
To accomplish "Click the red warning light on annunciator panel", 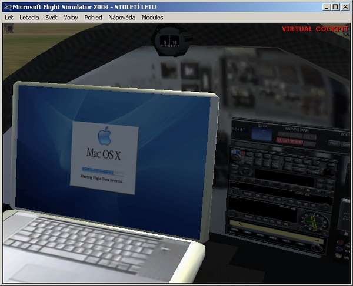I will click(x=289, y=142).
